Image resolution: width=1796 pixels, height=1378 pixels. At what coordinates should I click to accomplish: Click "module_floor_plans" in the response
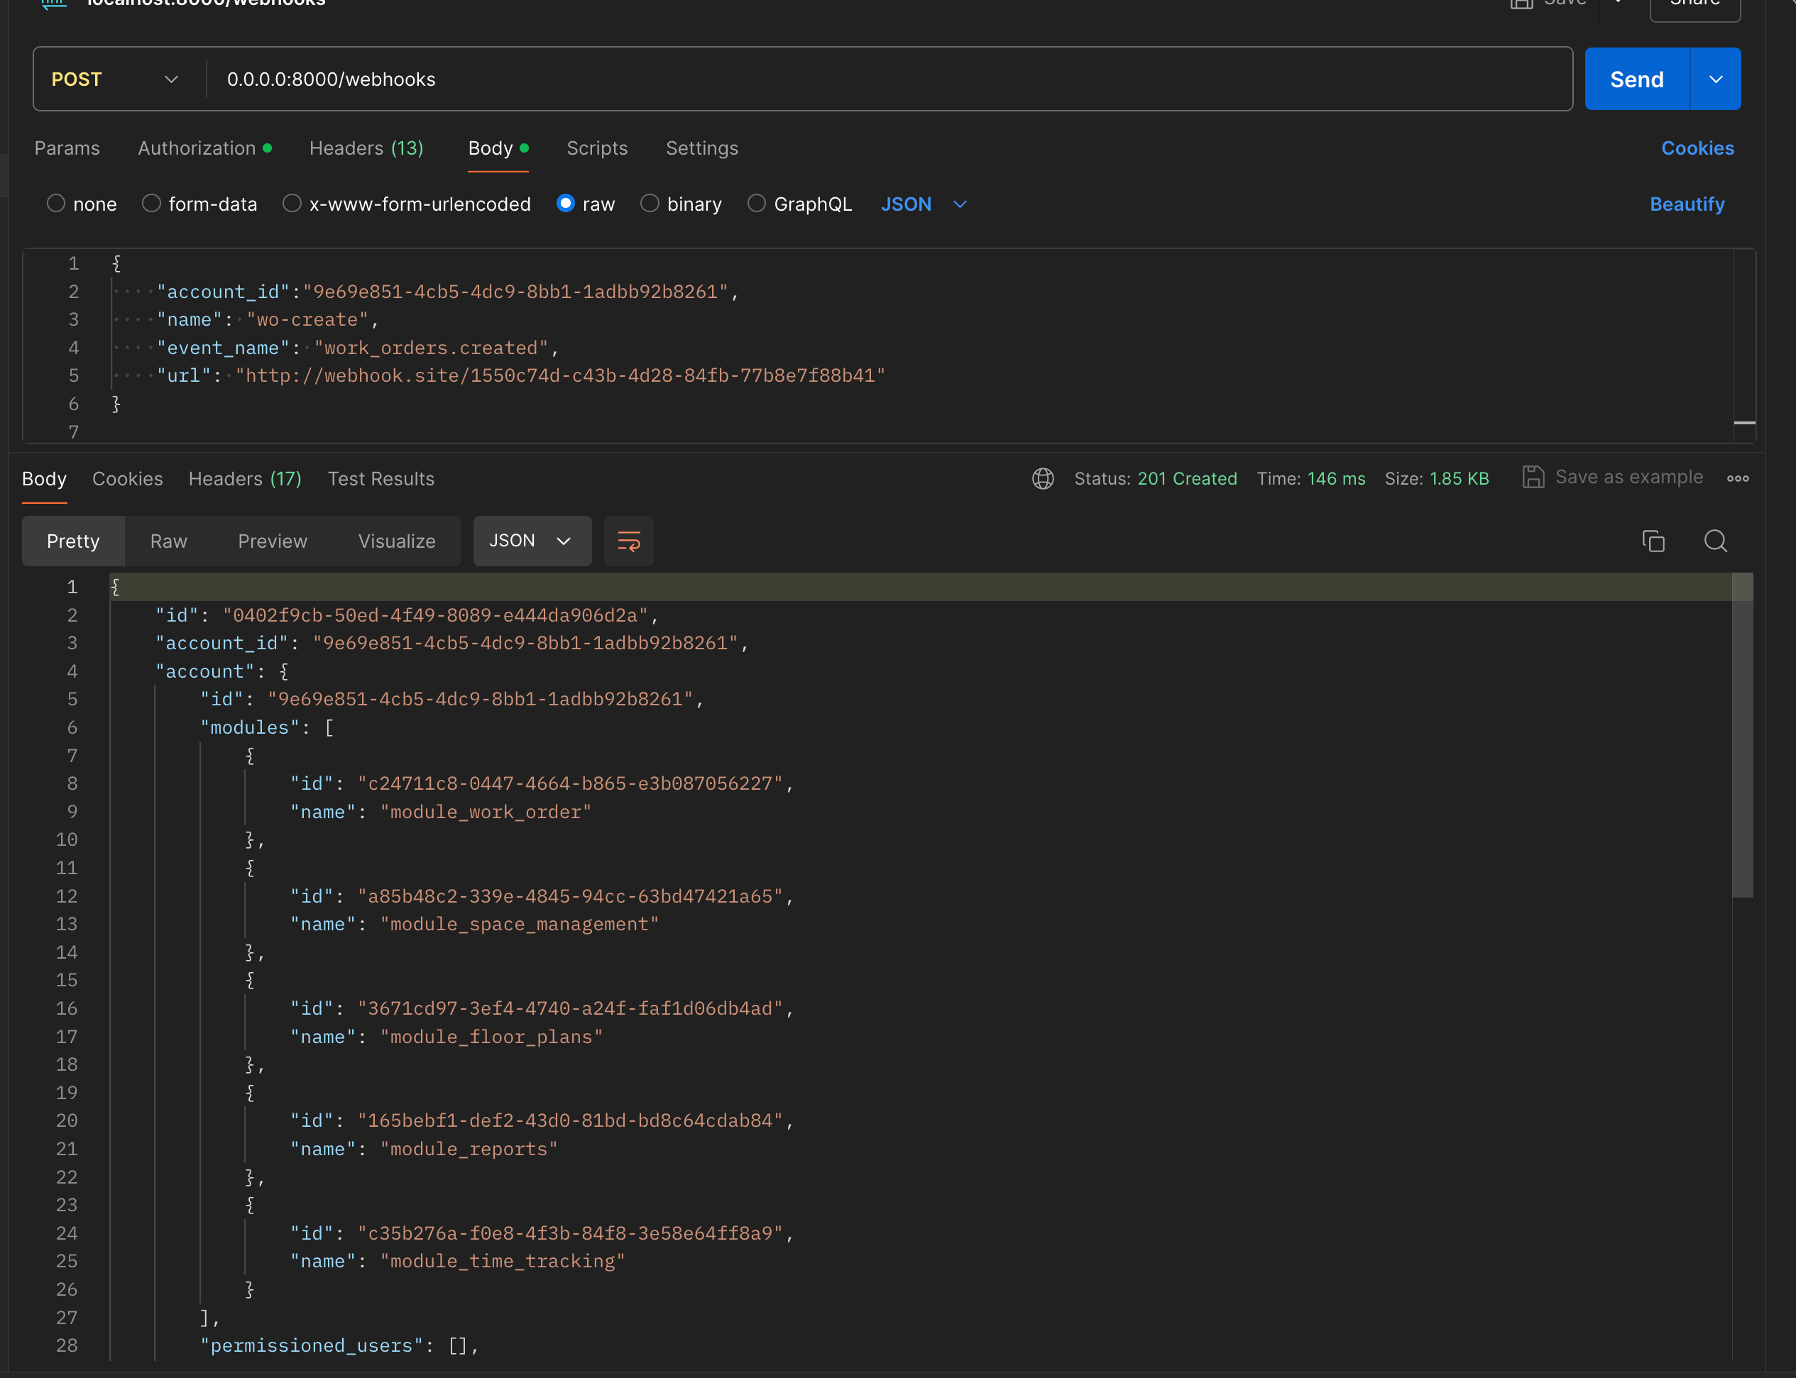point(491,1037)
